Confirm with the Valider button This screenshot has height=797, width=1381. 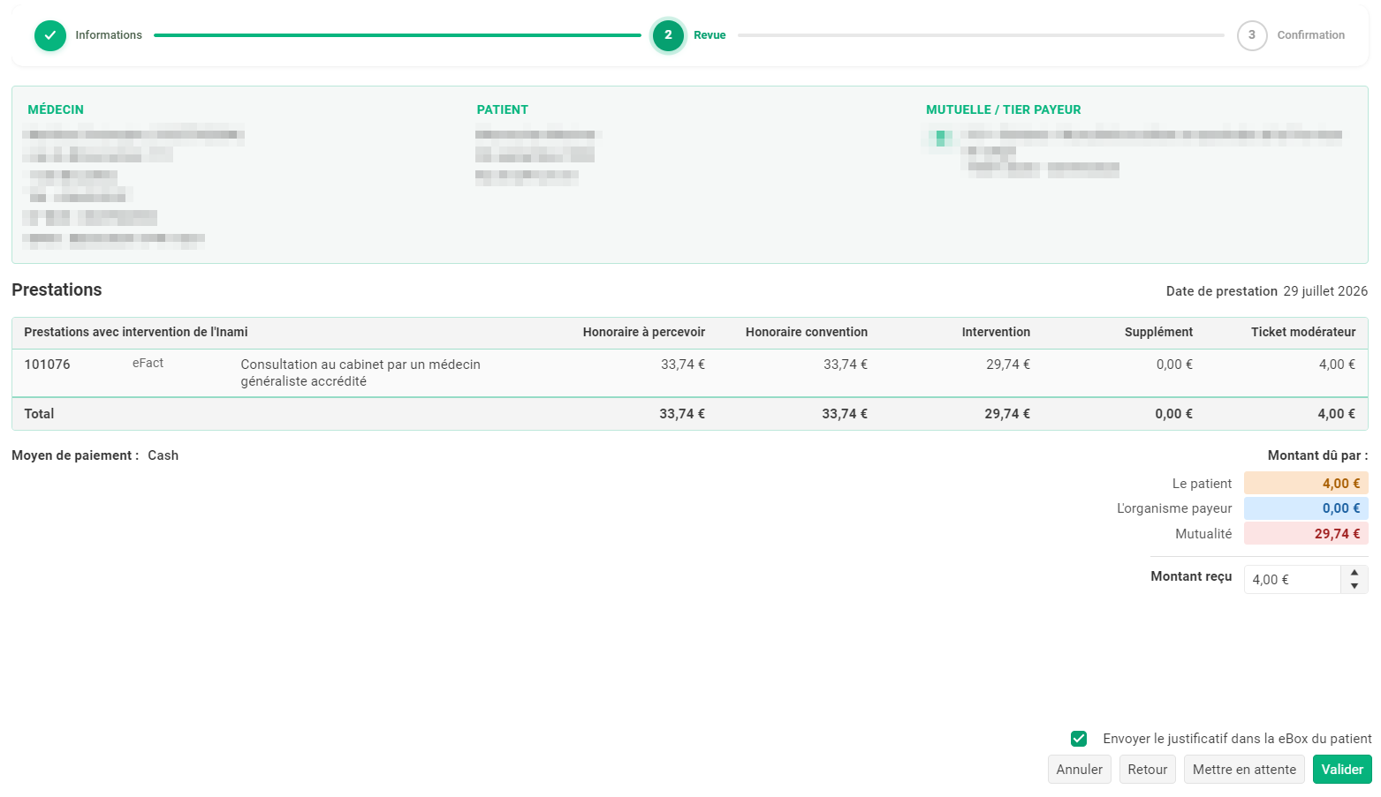pyautogui.click(x=1342, y=770)
